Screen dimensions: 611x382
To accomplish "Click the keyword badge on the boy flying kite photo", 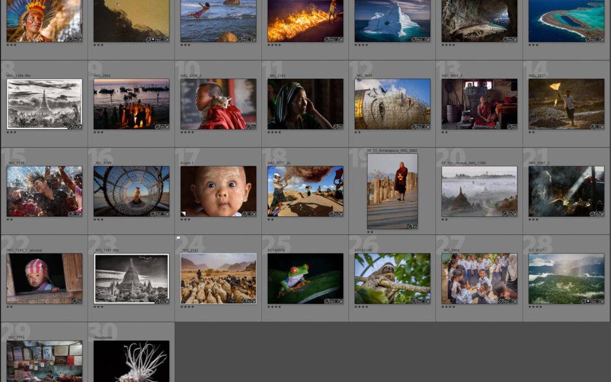I will [x=592, y=127].
